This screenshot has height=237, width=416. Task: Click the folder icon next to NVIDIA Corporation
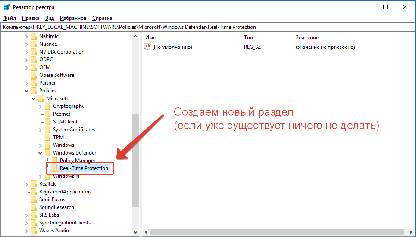34,52
